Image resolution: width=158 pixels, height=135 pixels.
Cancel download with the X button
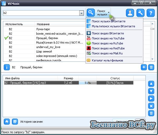tap(151, 106)
